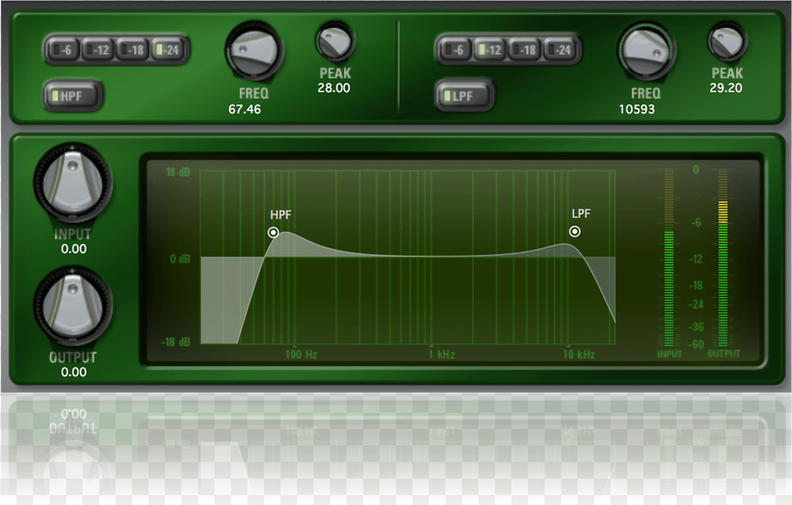The height and width of the screenshot is (505, 792).
Task: Click the INPUT gain knob
Action: (x=73, y=183)
